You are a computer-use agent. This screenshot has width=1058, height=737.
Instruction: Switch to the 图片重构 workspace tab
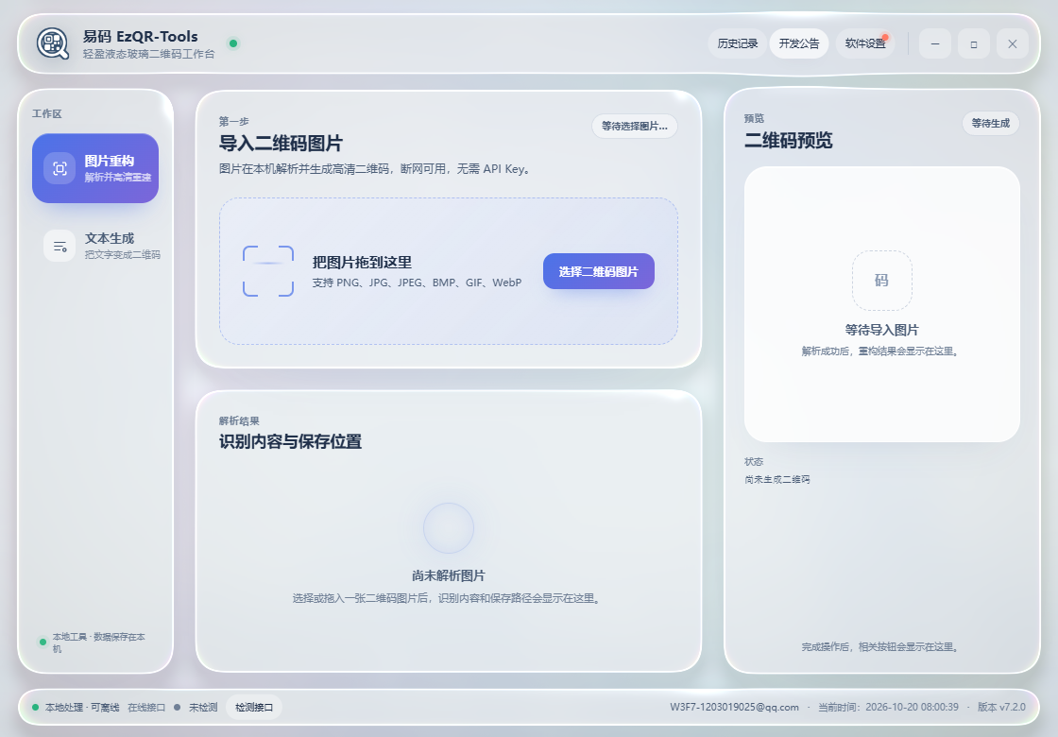coord(95,168)
